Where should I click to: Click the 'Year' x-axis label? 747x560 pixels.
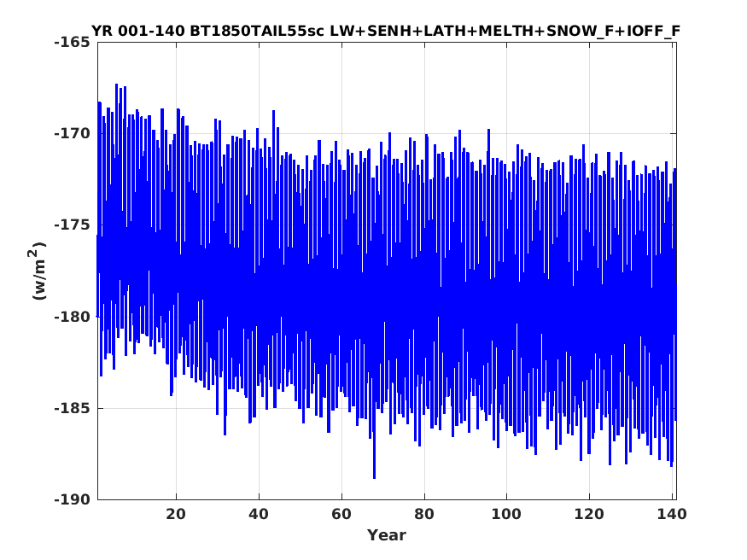point(387,534)
